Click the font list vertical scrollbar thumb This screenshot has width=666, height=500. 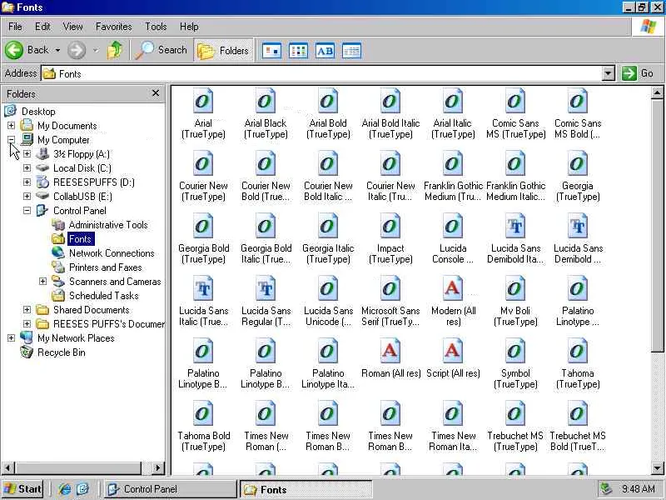pos(658,225)
